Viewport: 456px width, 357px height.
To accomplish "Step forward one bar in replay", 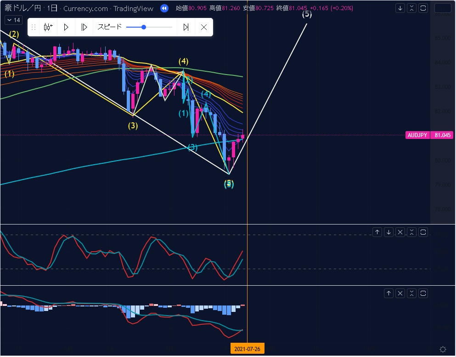I will pos(84,27).
